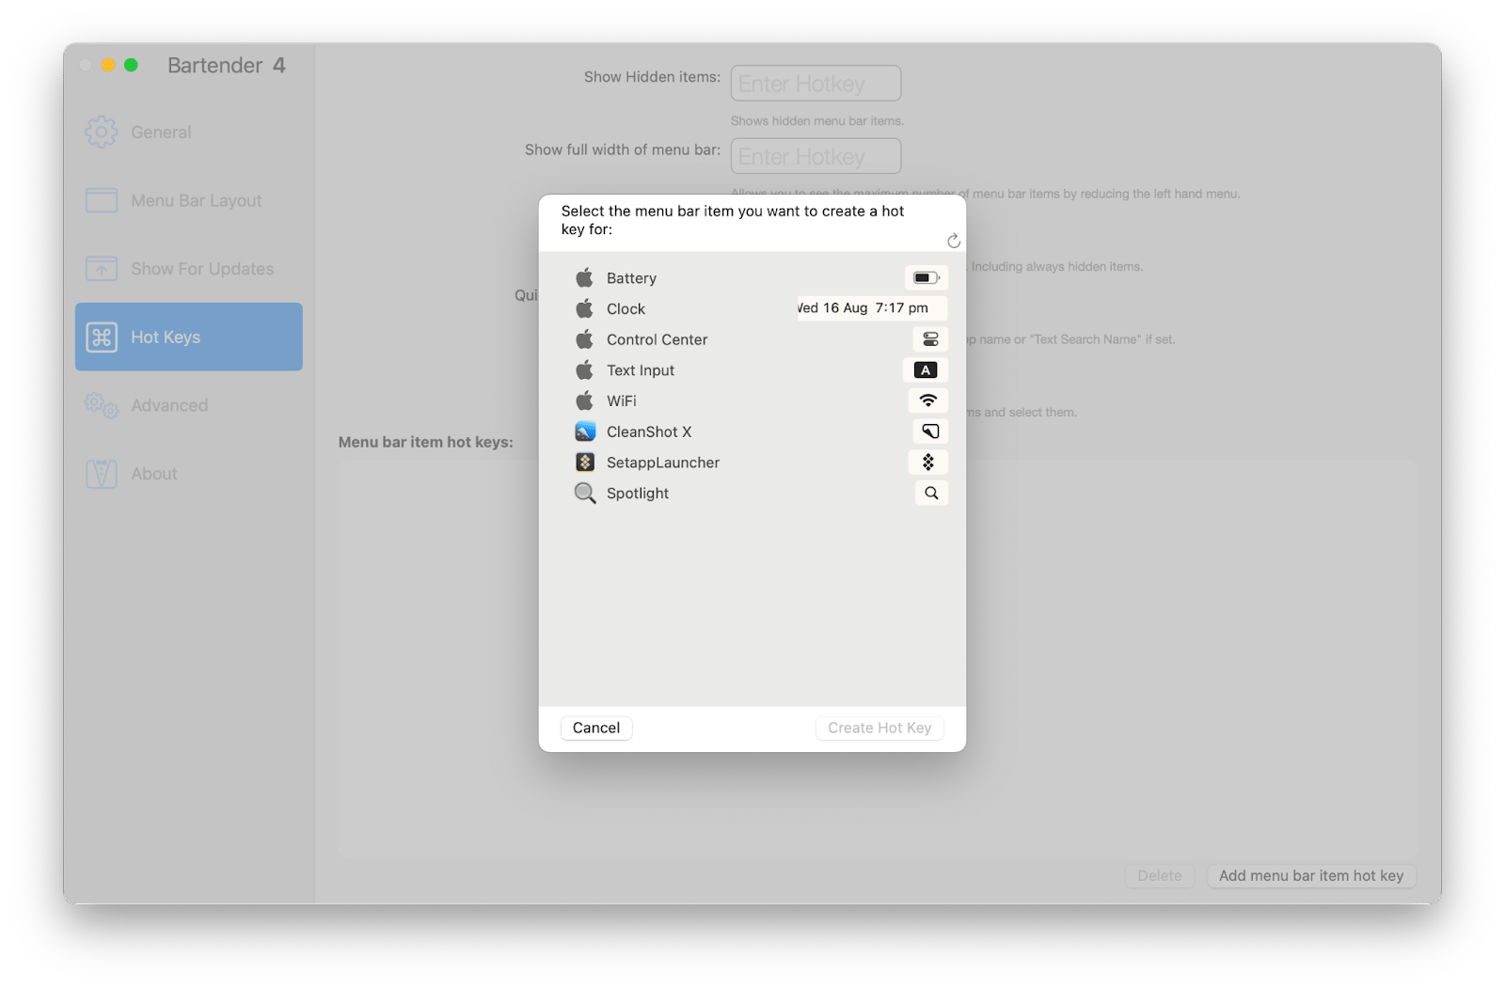Open the Menu Bar Layout tab

(x=189, y=200)
